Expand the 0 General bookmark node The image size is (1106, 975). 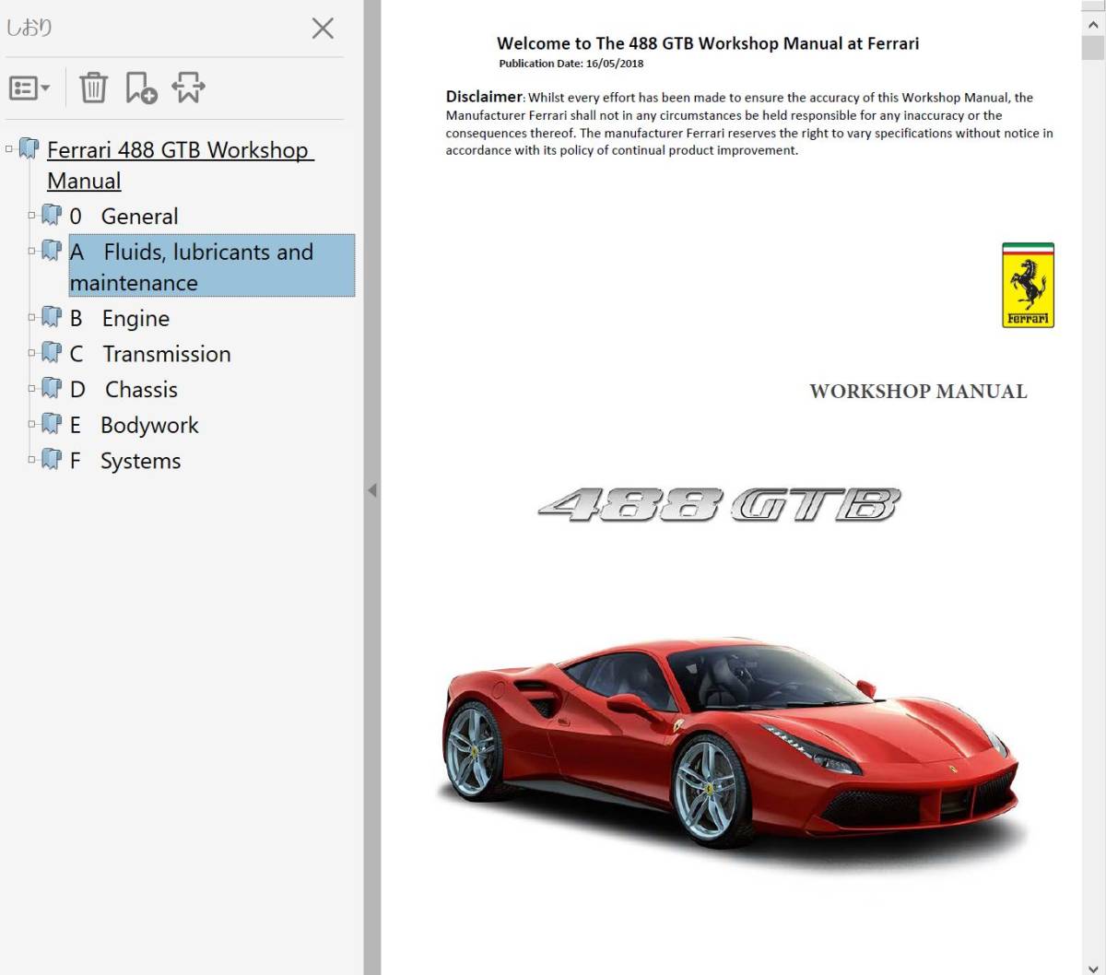click(x=31, y=215)
